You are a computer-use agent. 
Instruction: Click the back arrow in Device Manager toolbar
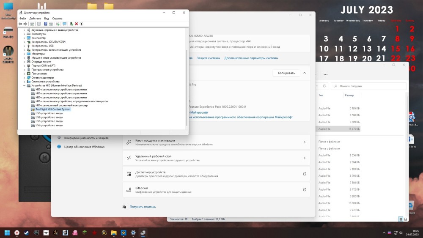point(20,24)
